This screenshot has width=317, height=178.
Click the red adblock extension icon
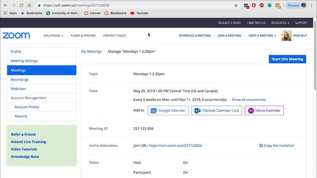(x=262, y=5)
